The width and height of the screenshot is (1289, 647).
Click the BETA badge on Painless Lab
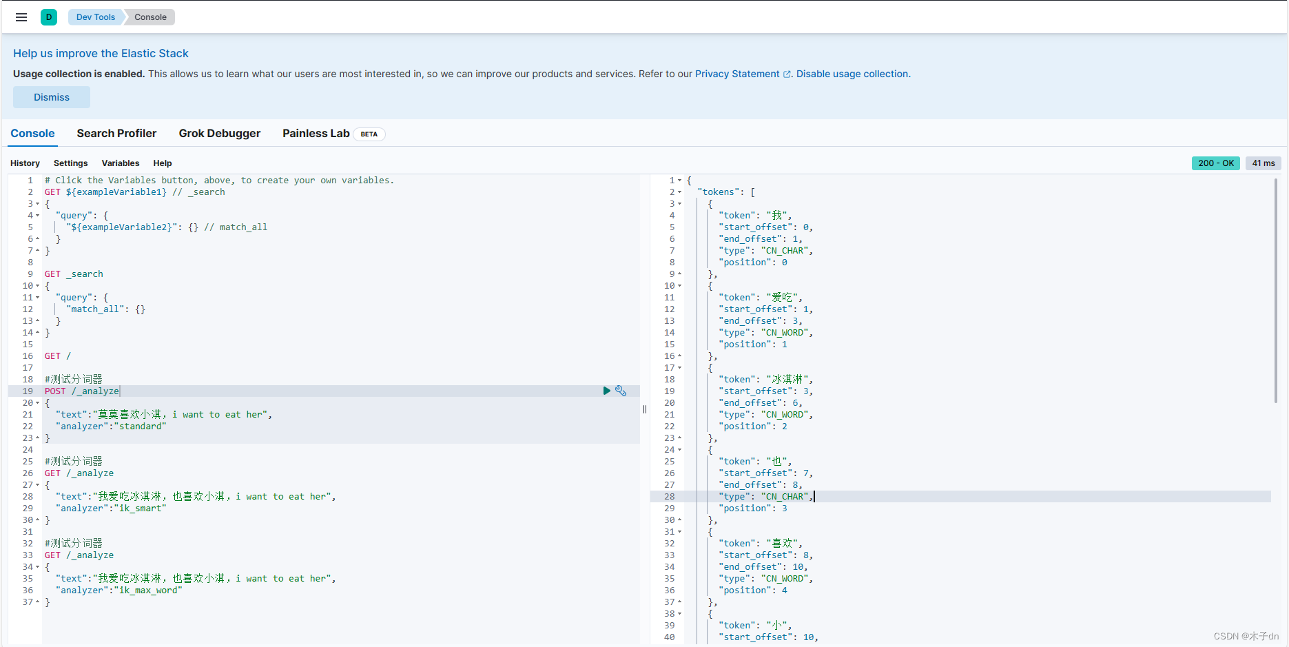[x=369, y=134]
